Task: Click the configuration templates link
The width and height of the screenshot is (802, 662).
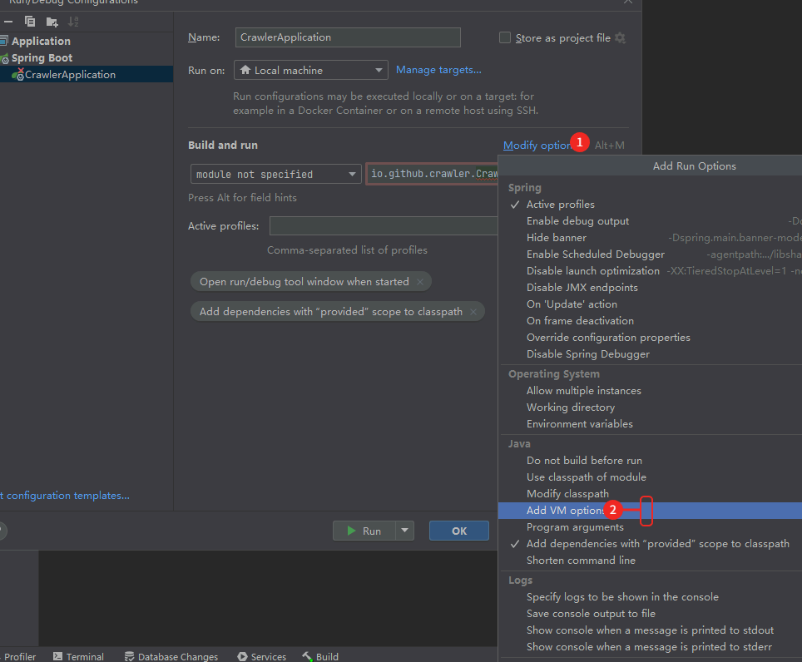Action: tap(65, 496)
